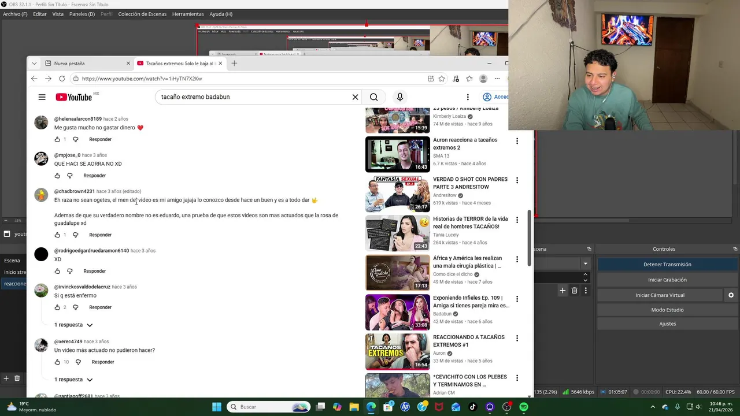Dislike the comment by @helenaalarcon8189
Image resolution: width=740 pixels, height=416 pixels.
(75, 139)
